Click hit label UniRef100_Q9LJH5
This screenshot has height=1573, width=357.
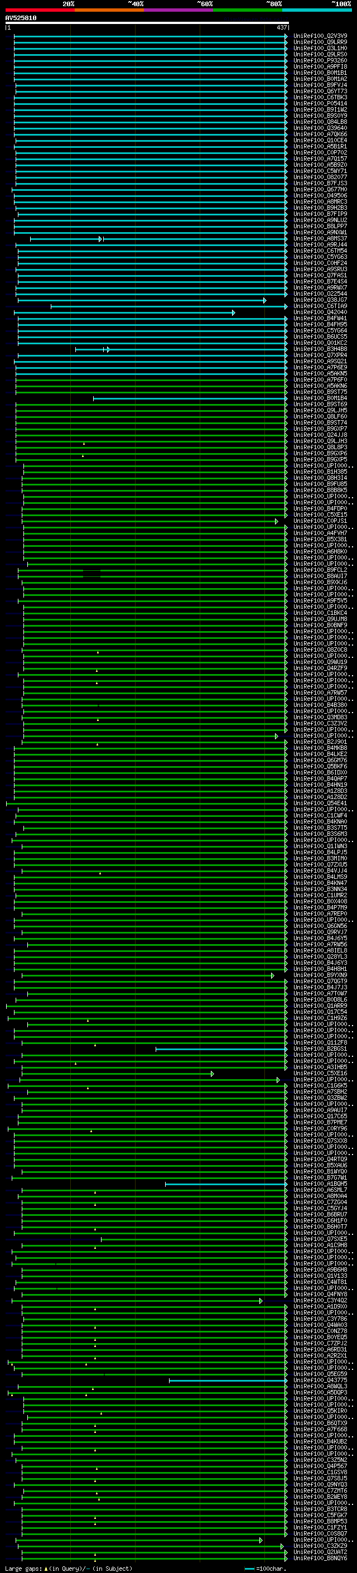click(x=320, y=410)
